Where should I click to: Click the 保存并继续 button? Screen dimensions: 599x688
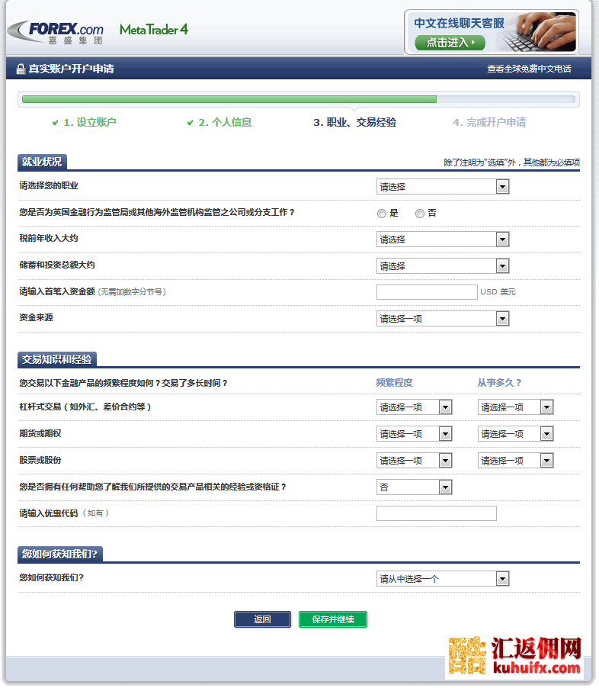tap(333, 619)
